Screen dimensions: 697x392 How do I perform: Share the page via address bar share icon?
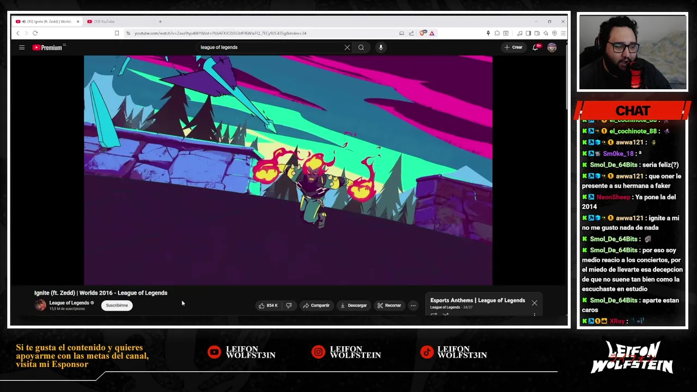tap(411, 33)
